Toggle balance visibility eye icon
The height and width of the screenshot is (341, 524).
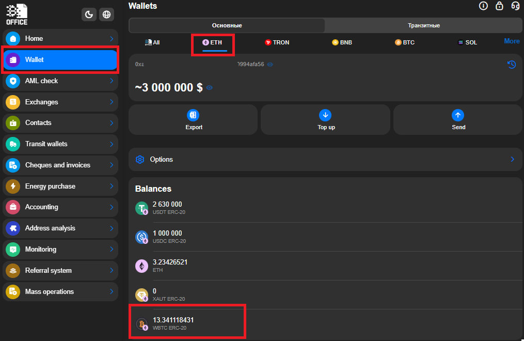210,88
